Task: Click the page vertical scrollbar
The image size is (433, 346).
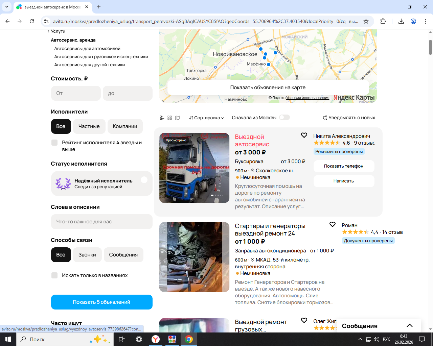Action: (x=430, y=47)
